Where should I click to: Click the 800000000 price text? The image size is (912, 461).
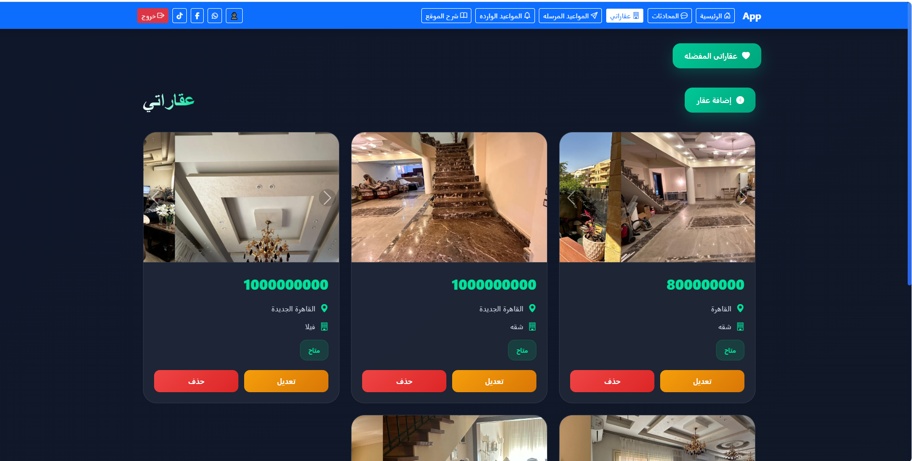705,285
